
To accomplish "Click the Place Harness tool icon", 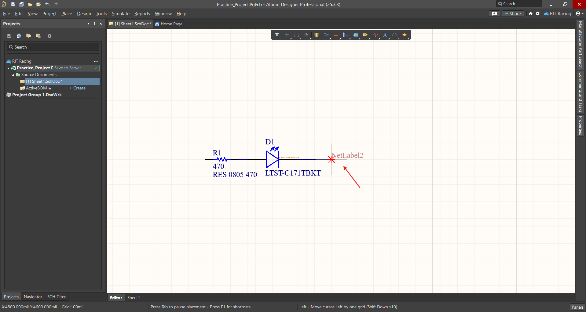I will pyautogui.click(x=346, y=35).
